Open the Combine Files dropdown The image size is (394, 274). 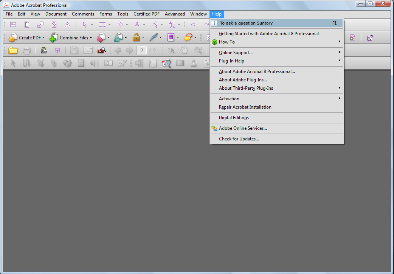(71, 38)
